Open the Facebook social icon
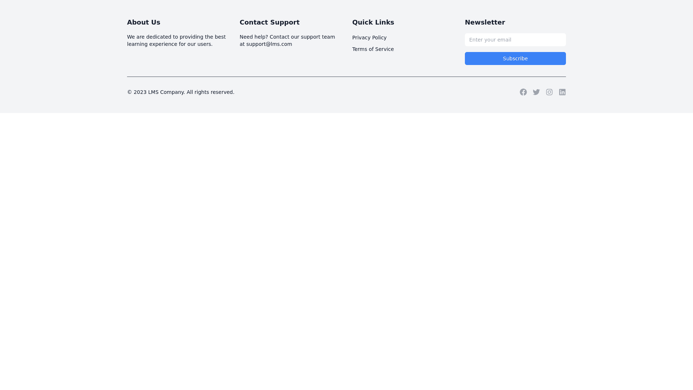 [x=523, y=92]
